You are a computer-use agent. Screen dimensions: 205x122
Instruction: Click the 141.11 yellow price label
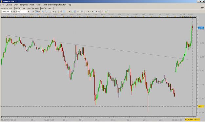click(201, 107)
